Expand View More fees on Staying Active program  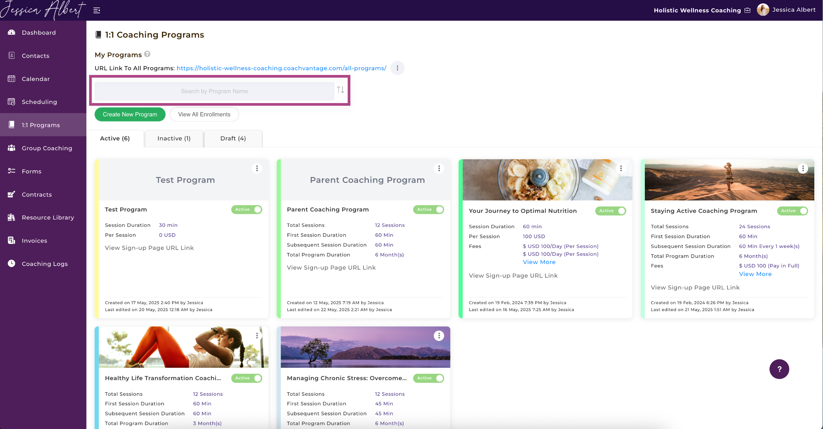tap(755, 274)
